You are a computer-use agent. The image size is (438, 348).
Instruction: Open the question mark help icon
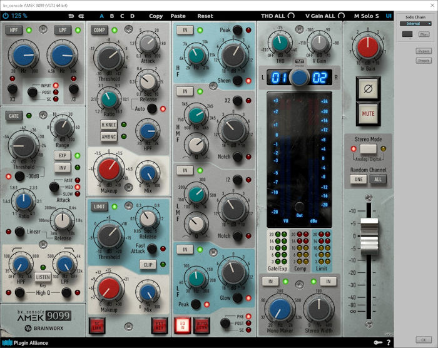[x=389, y=342]
